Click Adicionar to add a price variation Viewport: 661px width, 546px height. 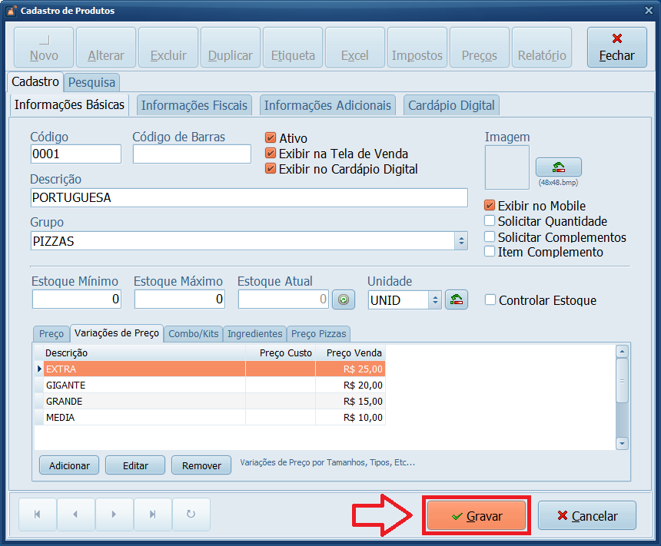tap(68, 465)
